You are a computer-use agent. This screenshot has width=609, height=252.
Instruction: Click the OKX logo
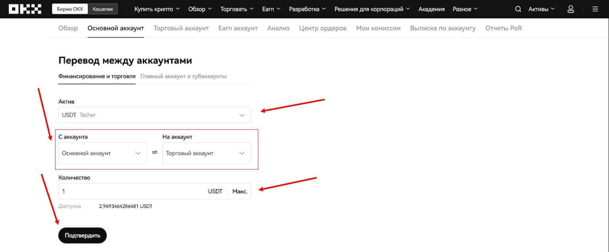click(x=25, y=9)
